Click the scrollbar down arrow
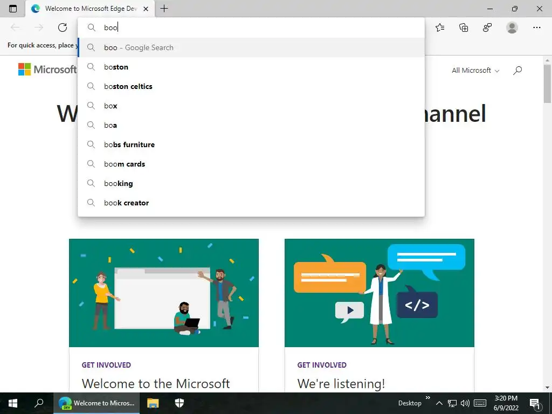This screenshot has height=414, width=552. click(x=547, y=388)
